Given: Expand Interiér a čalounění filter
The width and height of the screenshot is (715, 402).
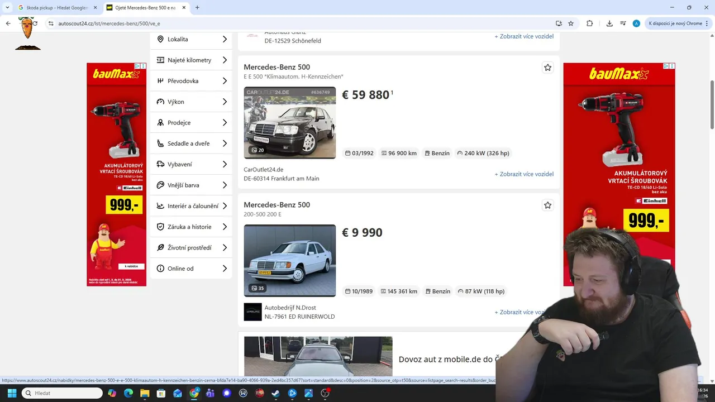Looking at the screenshot, I should point(191,206).
